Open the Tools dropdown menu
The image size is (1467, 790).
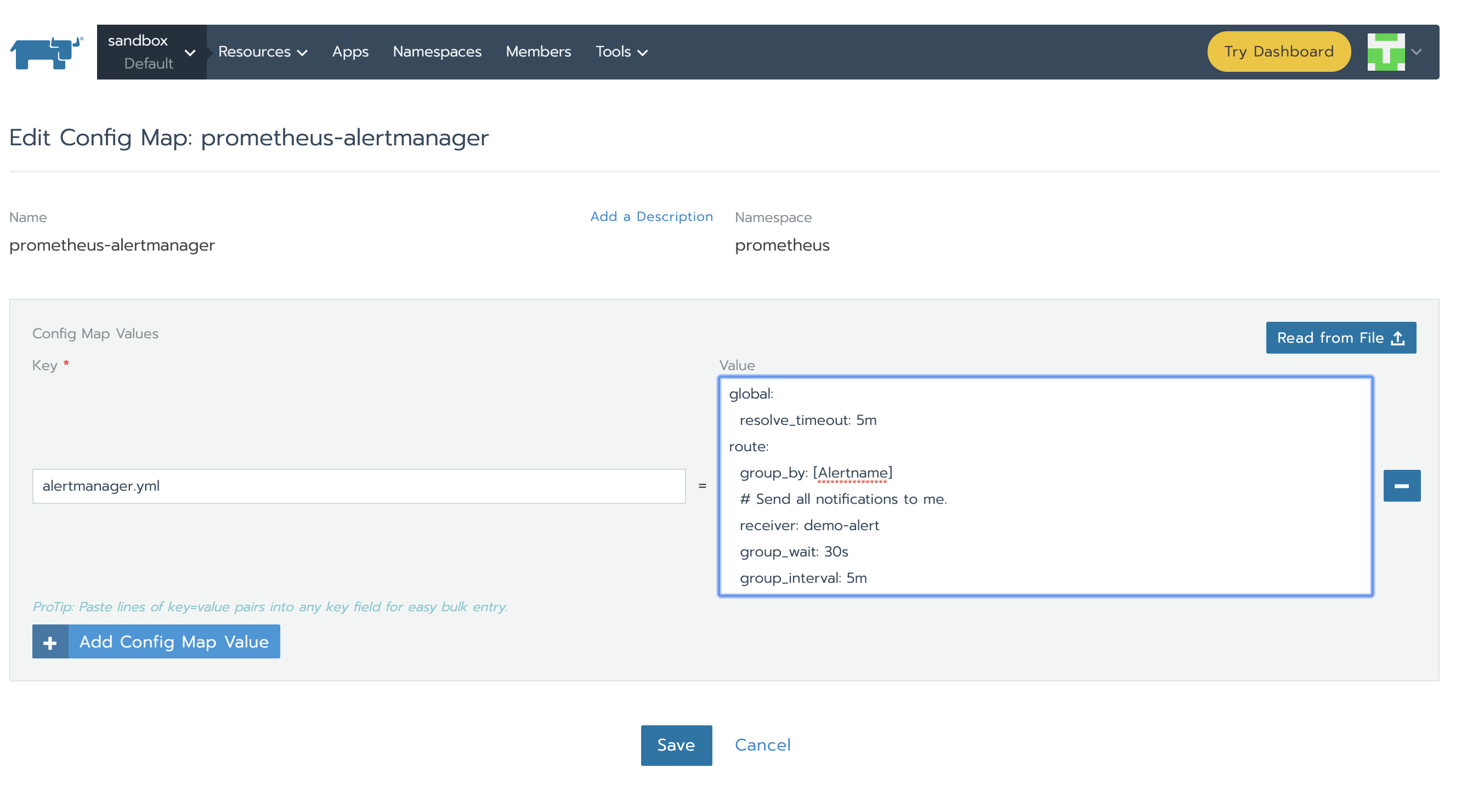[621, 52]
